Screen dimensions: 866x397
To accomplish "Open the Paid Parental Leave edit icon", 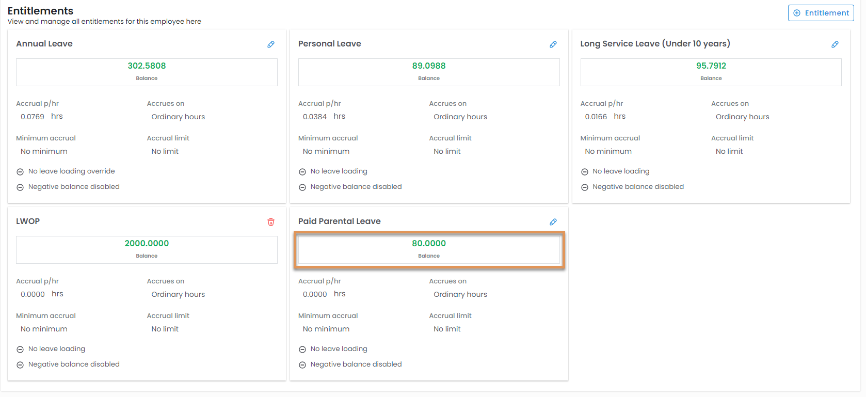I will pos(553,222).
